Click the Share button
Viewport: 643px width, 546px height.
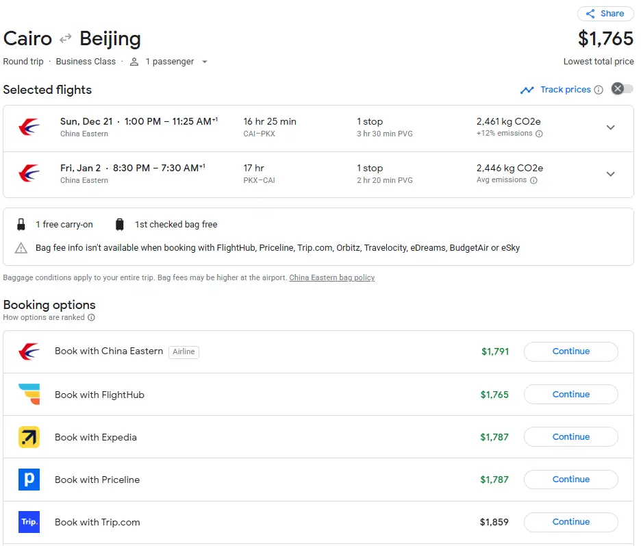click(x=605, y=14)
